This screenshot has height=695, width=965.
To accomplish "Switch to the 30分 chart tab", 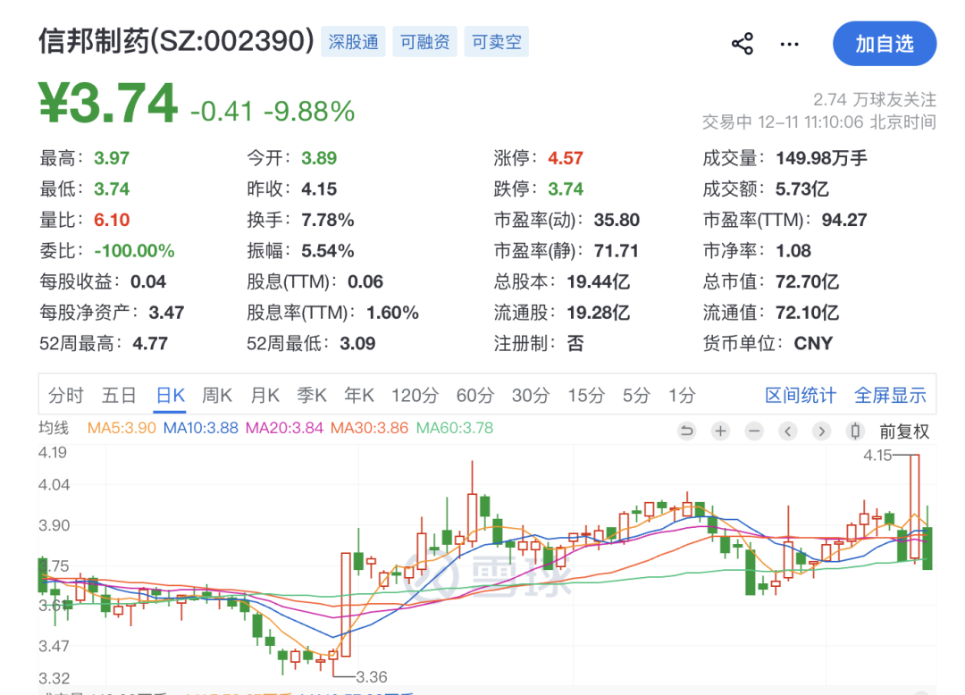I will pos(531,395).
